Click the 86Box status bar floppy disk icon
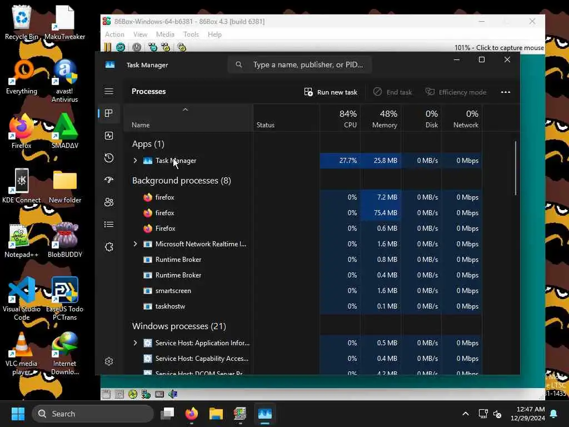This screenshot has width=569, height=427. coord(106,394)
